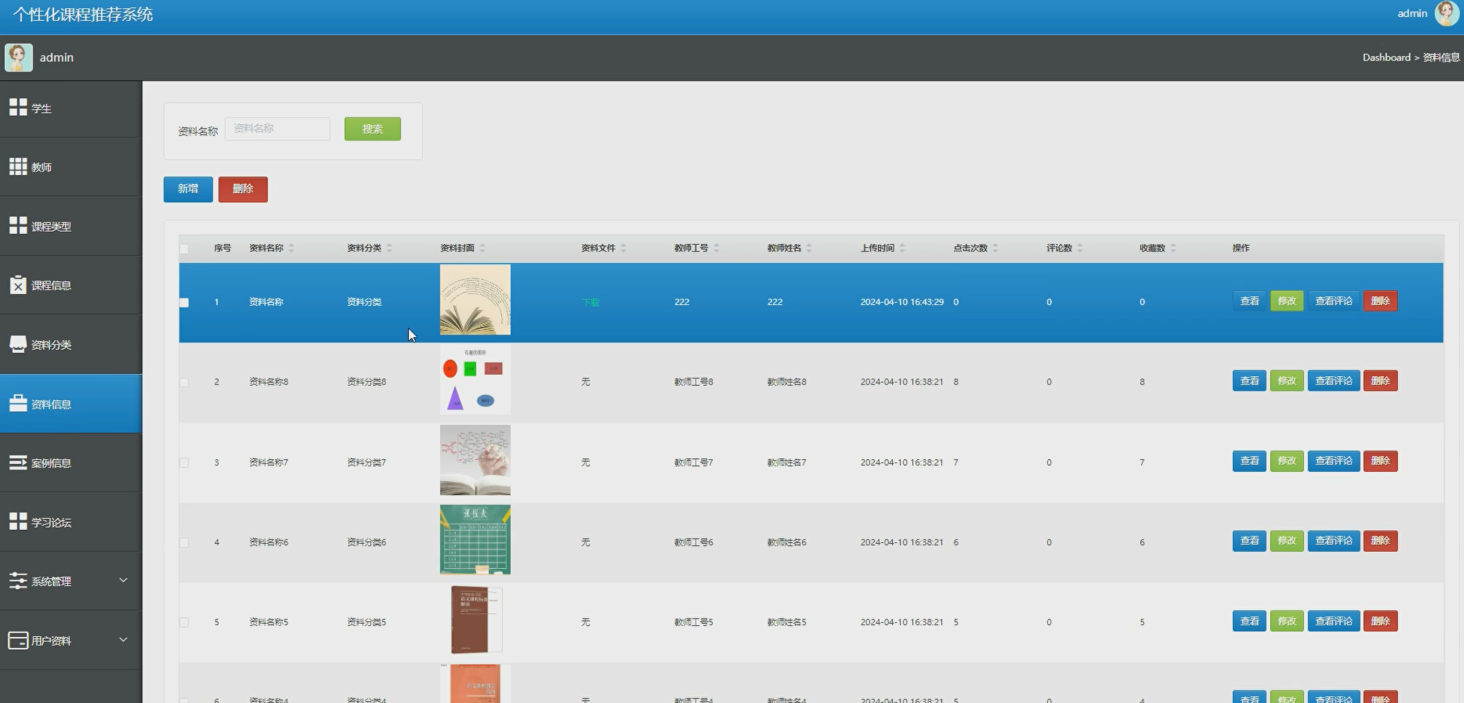Click the admin avatar in the sidebar header
This screenshot has height=703, width=1464.
[x=18, y=57]
